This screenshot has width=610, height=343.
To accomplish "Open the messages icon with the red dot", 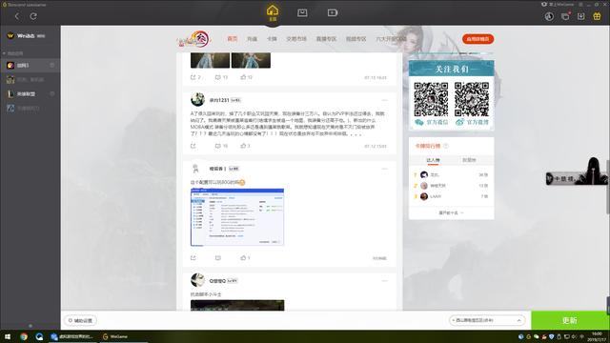I will [x=565, y=16].
